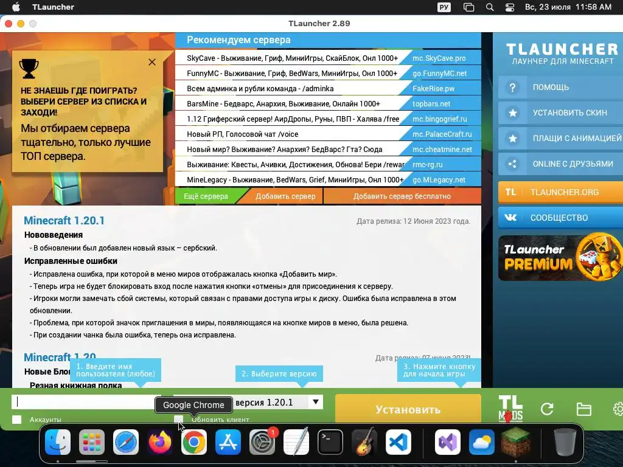Open Visual Studio Code in dock
Screen dimensions: 623x467
click(399, 442)
